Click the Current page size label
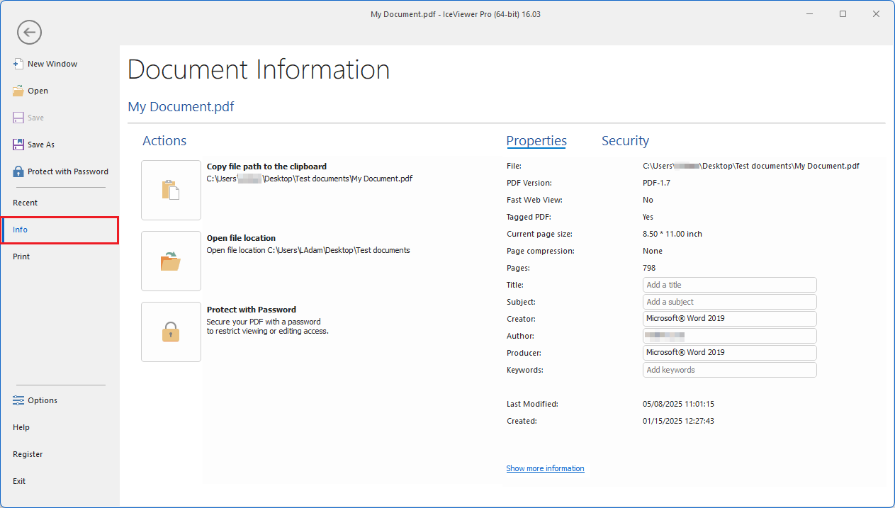895x508 pixels. (539, 234)
